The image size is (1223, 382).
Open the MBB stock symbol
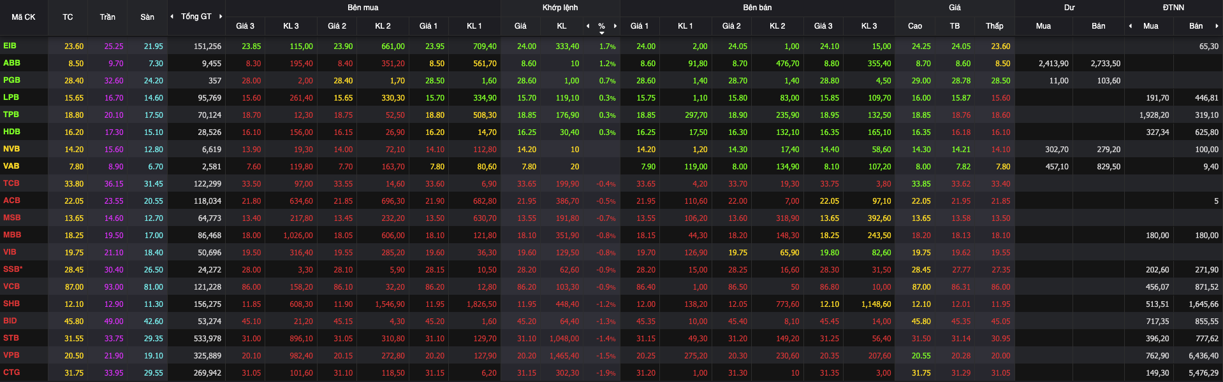pos(12,235)
